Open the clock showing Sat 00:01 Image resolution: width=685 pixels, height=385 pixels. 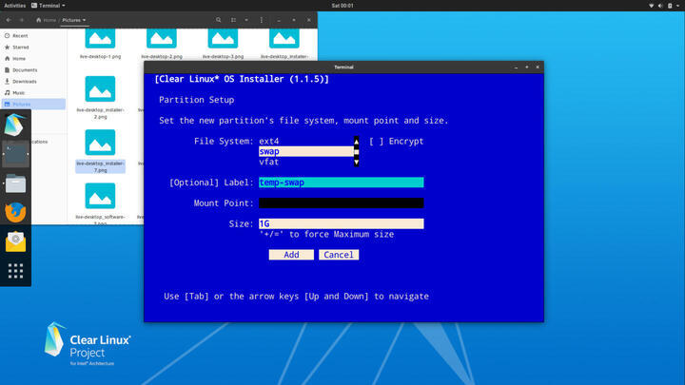(342, 6)
